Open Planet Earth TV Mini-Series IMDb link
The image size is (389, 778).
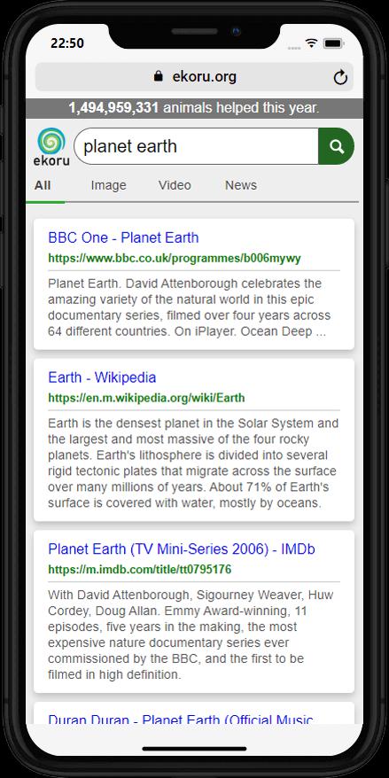click(182, 549)
